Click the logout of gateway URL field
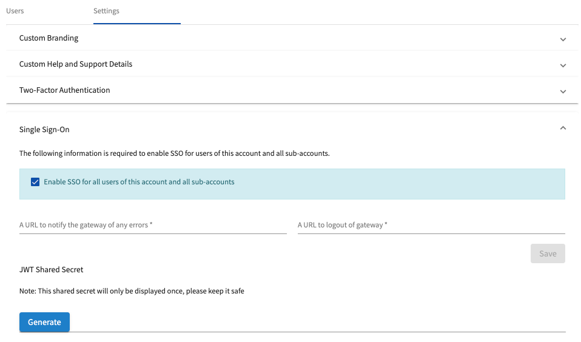The image size is (581, 342). point(431,225)
